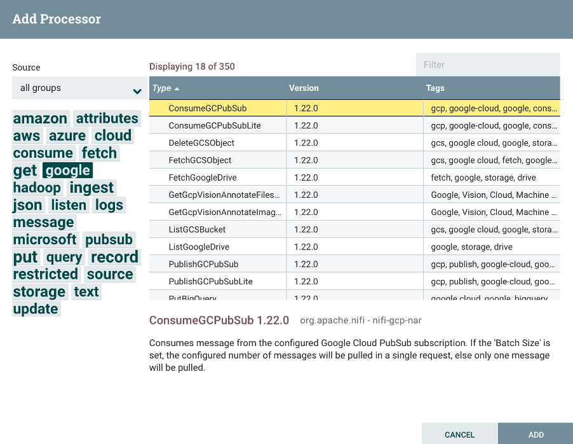Screen dimensions: 573x444
Task: Select the 'fetch' tag
Action: pos(99,153)
